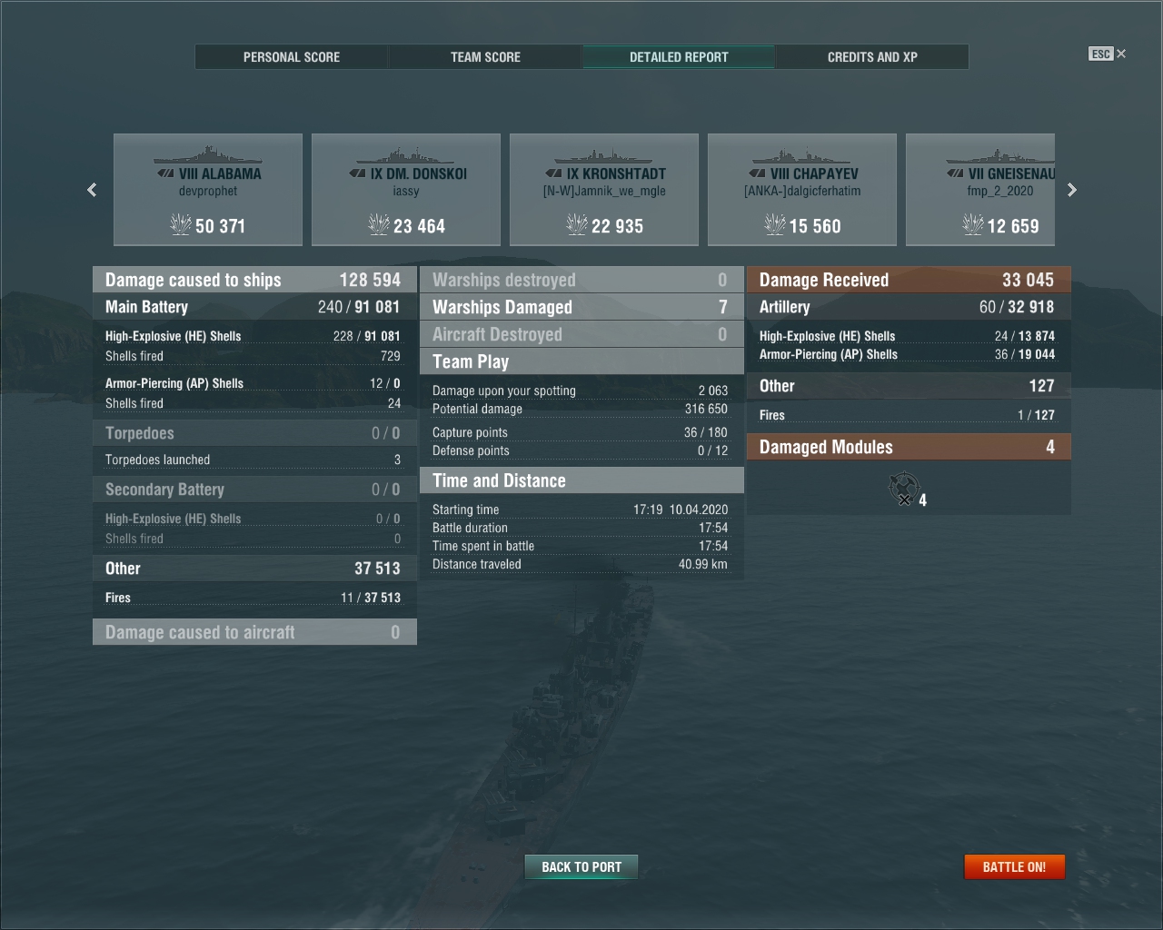Click the Alabama damage icon next to 50 371

[181, 224]
